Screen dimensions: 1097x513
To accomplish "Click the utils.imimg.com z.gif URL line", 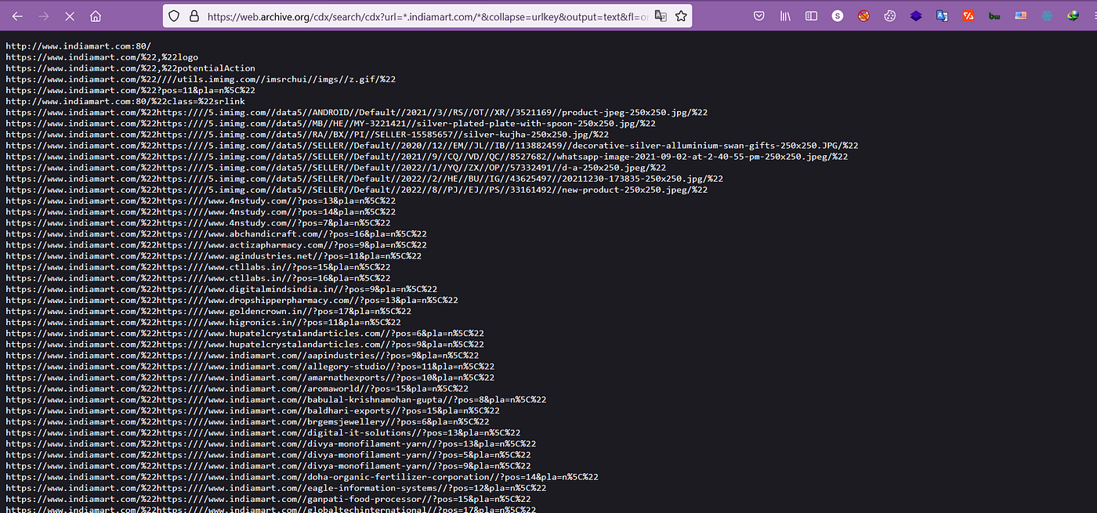I will [x=201, y=79].
